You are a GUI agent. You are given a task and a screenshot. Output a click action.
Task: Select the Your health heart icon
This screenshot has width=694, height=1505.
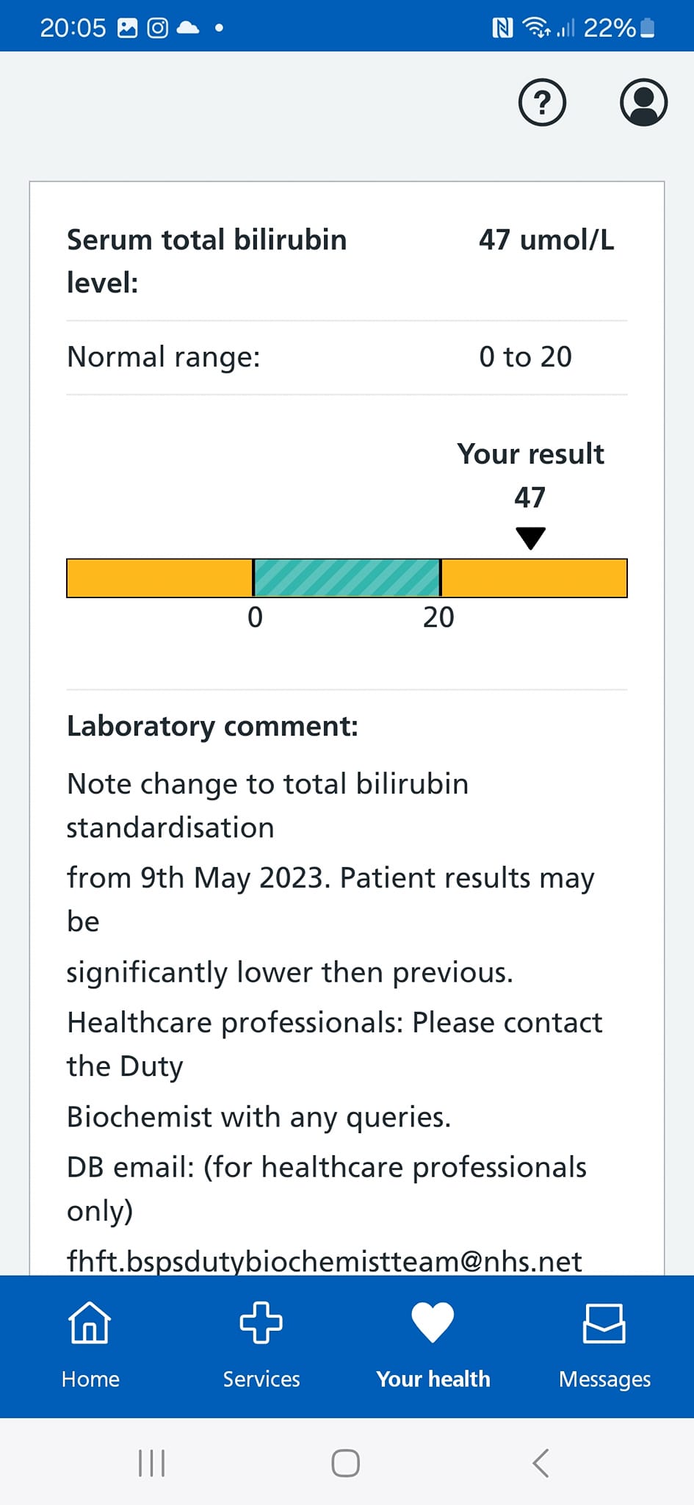pyautogui.click(x=433, y=1322)
